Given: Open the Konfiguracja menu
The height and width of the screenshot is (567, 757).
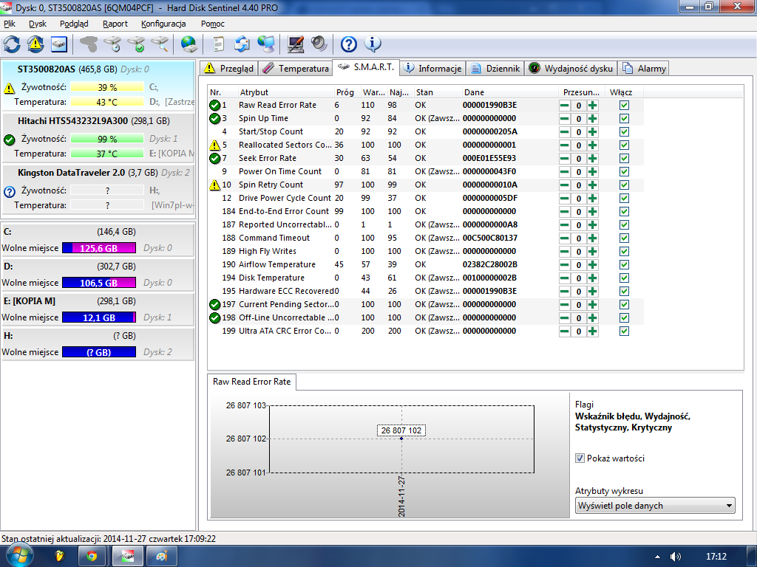Looking at the screenshot, I should coord(163,24).
